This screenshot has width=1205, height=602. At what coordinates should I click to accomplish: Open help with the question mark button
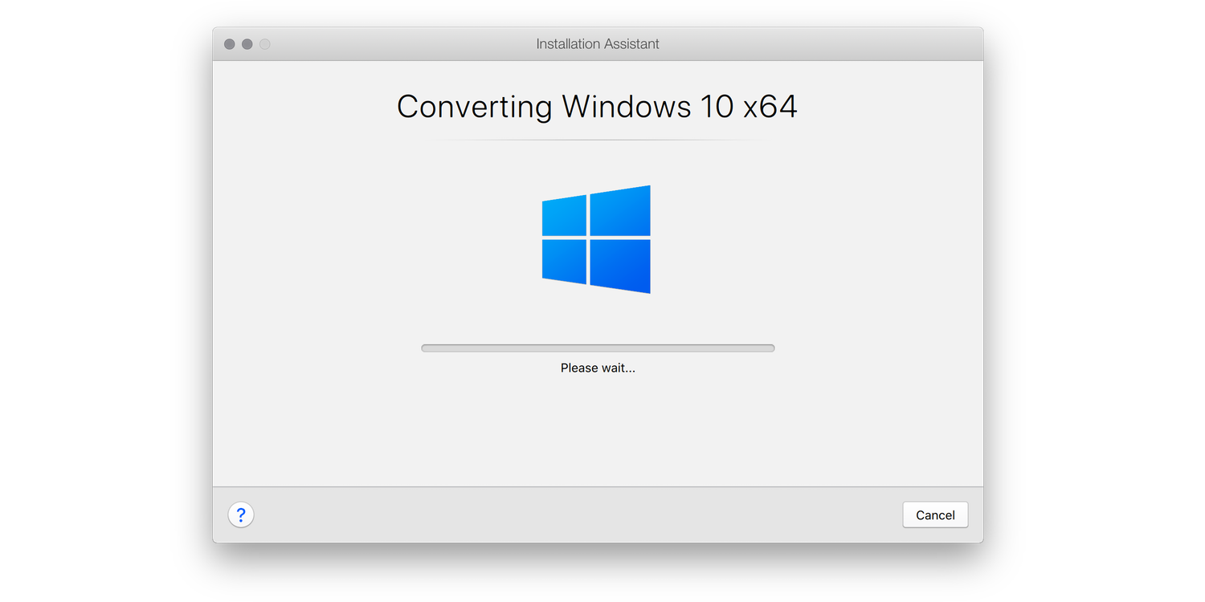pos(241,515)
